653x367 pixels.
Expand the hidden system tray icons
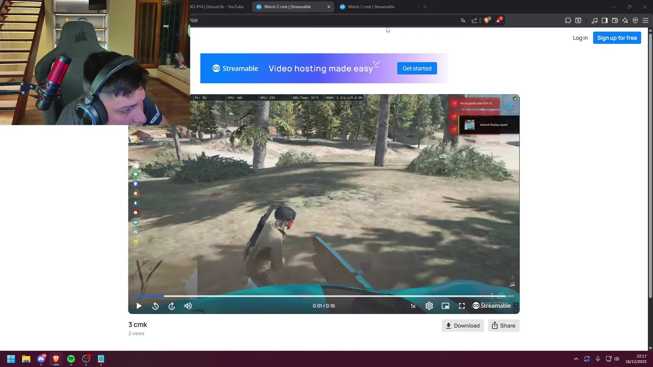[x=576, y=359]
